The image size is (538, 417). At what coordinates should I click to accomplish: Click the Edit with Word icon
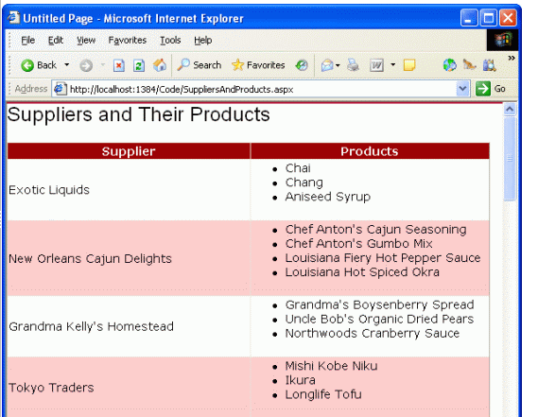(376, 65)
